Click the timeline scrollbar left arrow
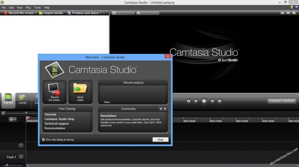Image resolution: width=299 pixels, height=167 pixels. pyautogui.click(x=28, y=166)
